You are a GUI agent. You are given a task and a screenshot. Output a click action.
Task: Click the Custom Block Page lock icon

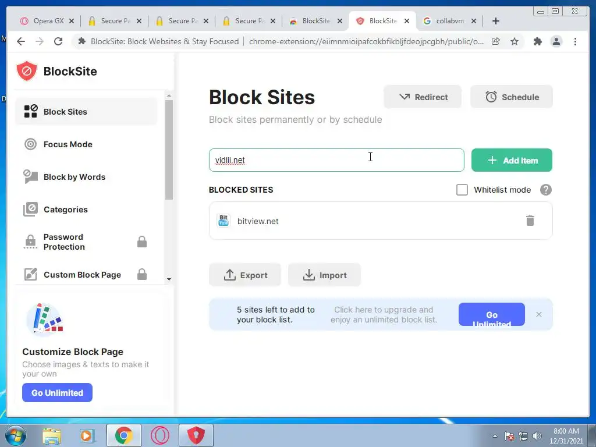pos(142,274)
